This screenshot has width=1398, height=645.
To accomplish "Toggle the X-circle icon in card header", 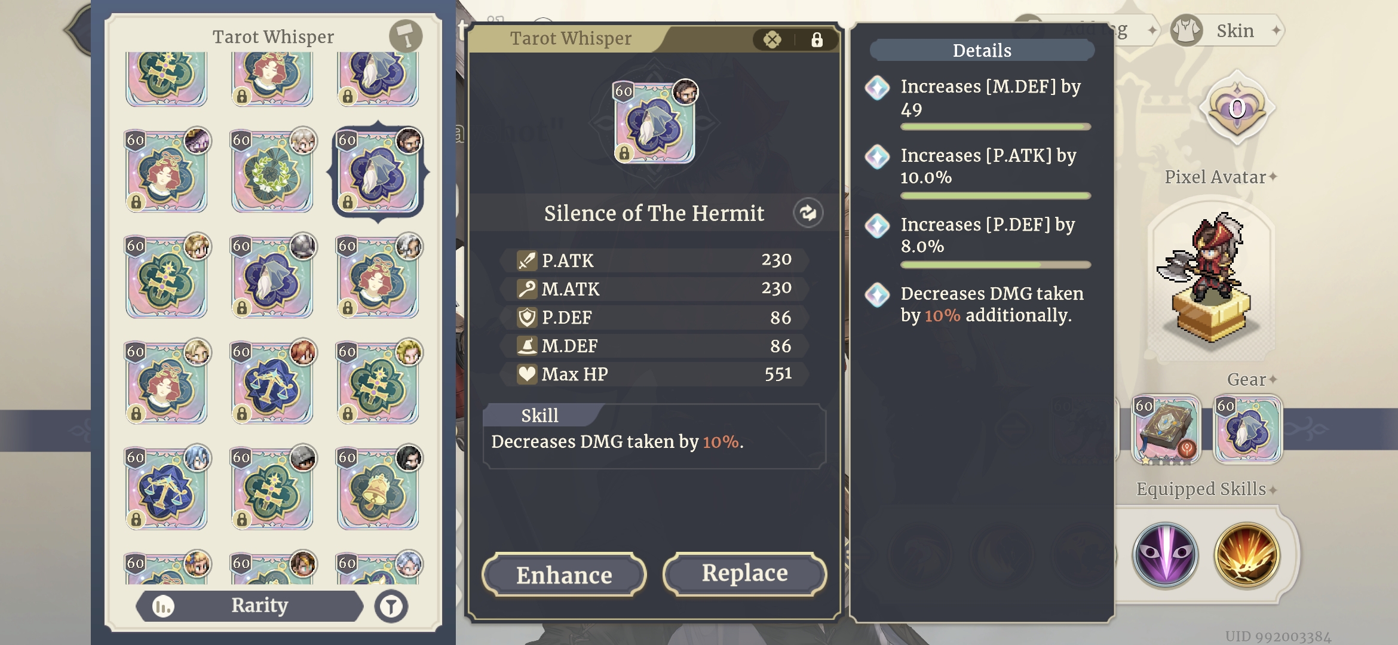I will [772, 40].
